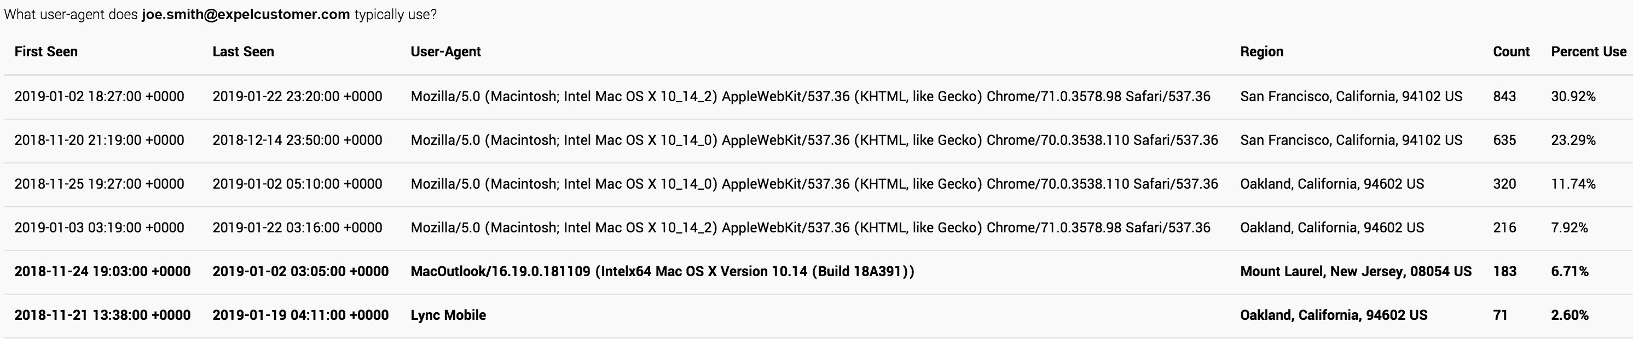Click the last seen date 2019-01-19 04:11:00

point(300,315)
